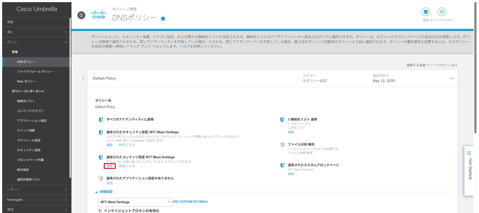
Task: Click USE CUSTOM SETTINGS link
Action: tap(190, 202)
